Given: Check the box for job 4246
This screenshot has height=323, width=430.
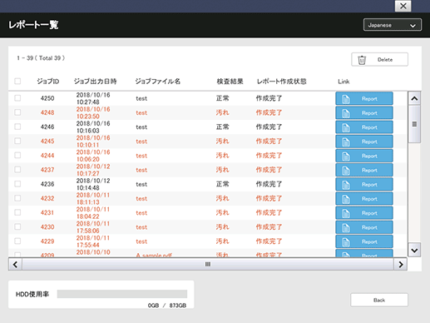Looking at the screenshot, I should [17, 127].
